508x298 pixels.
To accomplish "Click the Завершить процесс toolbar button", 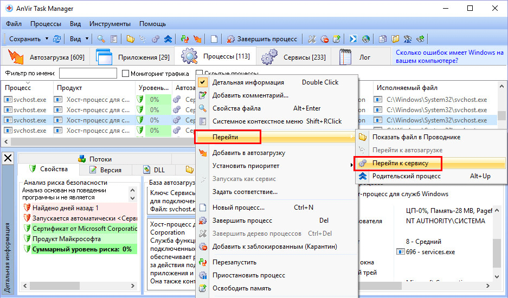I will point(262,39).
